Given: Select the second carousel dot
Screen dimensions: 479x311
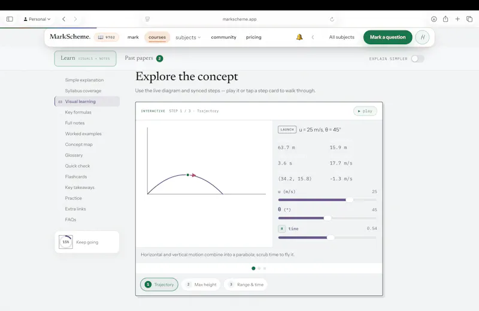Looking at the screenshot, I should coord(259,269).
